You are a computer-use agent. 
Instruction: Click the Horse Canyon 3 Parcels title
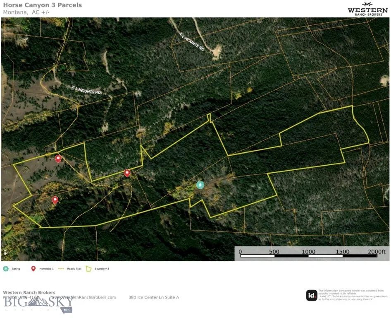pos(43,5)
